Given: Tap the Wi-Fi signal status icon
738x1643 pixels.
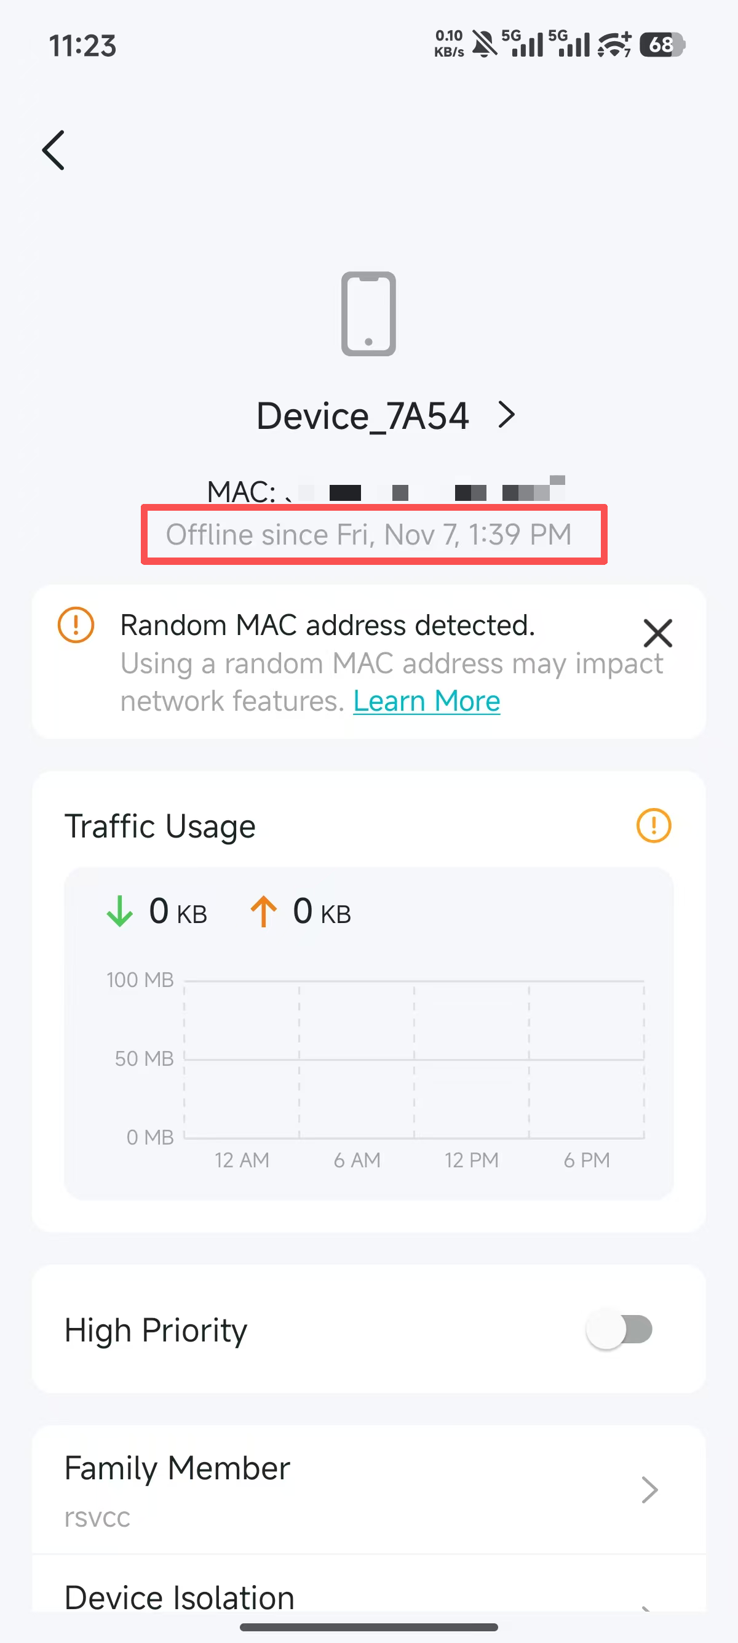Looking at the screenshot, I should click(614, 45).
